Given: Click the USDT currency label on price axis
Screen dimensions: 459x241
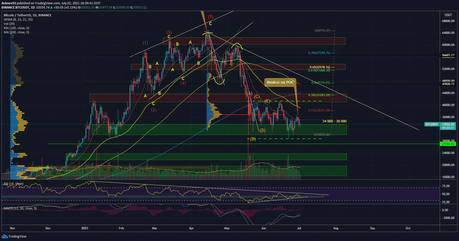Looking at the screenshot, I should point(448,15).
